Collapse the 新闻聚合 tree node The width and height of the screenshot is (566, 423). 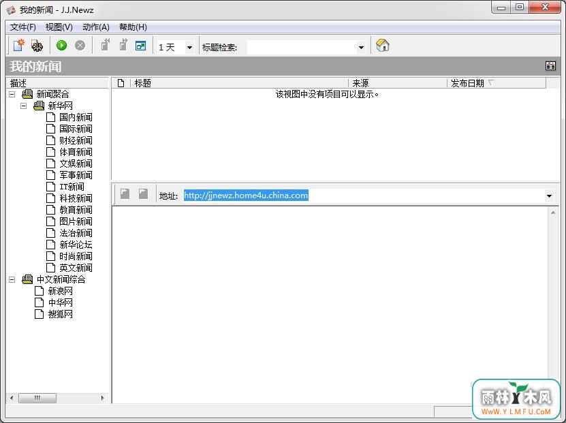[12, 94]
